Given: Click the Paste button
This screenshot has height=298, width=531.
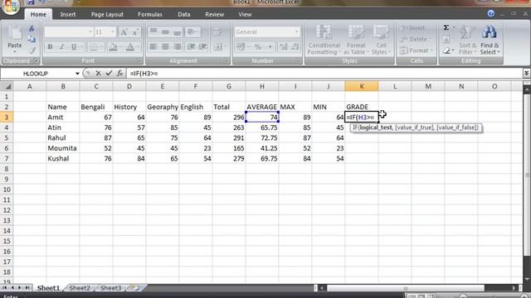Looking at the screenshot, I should coord(15,39).
